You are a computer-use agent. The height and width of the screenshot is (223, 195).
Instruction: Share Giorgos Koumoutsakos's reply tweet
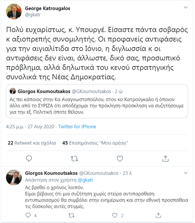(158, 216)
